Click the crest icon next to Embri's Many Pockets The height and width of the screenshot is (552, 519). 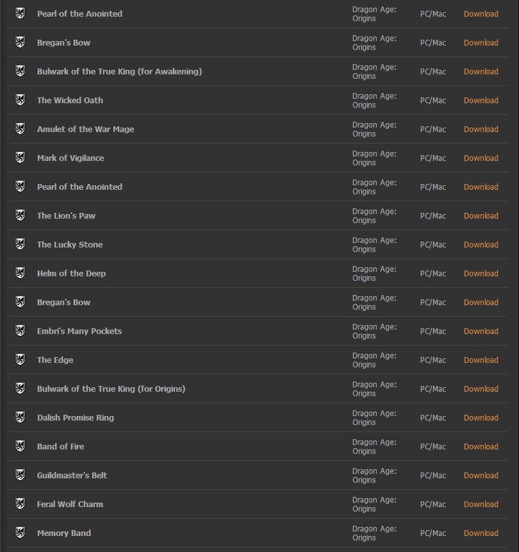click(x=20, y=331)
